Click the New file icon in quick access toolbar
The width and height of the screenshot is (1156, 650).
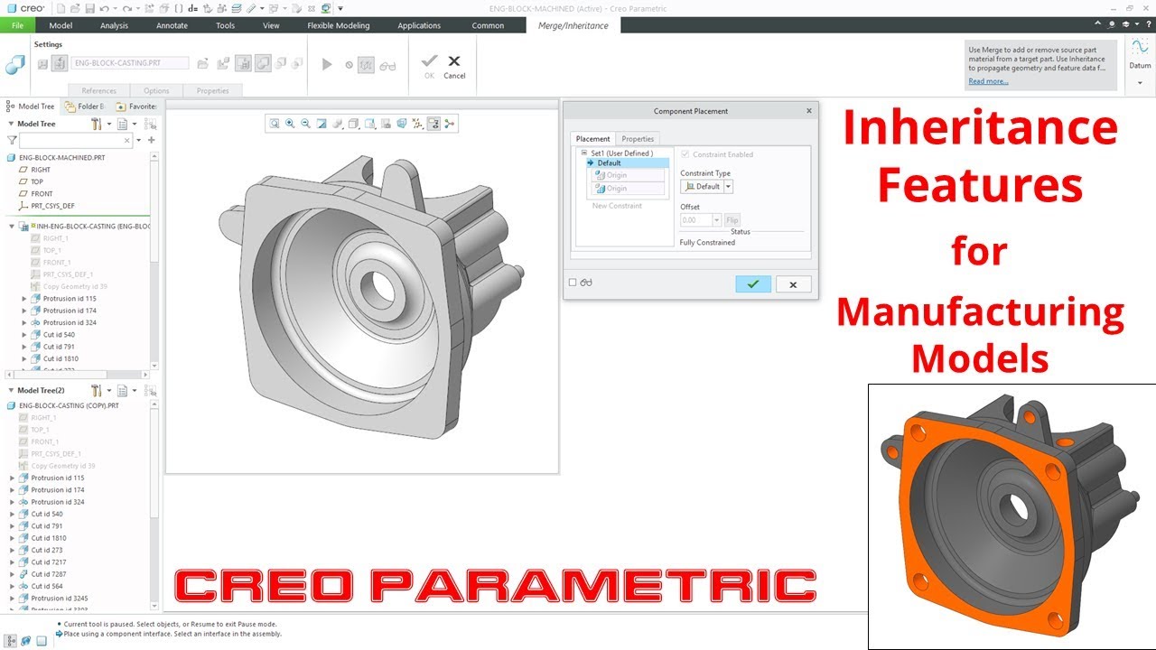[61, 8]
